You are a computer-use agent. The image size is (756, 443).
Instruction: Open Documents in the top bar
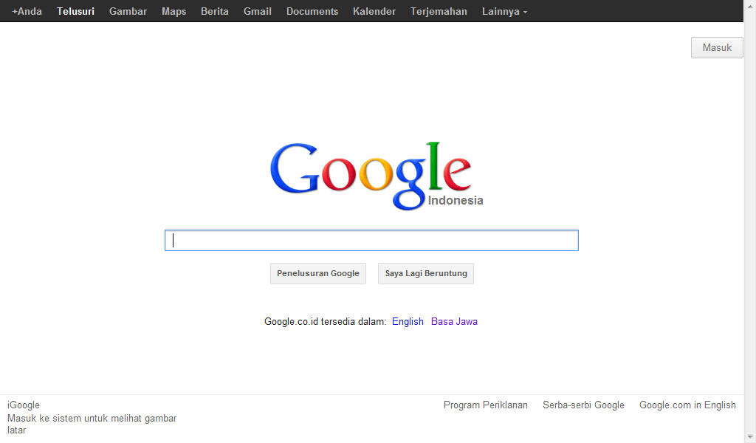(312, 11)
